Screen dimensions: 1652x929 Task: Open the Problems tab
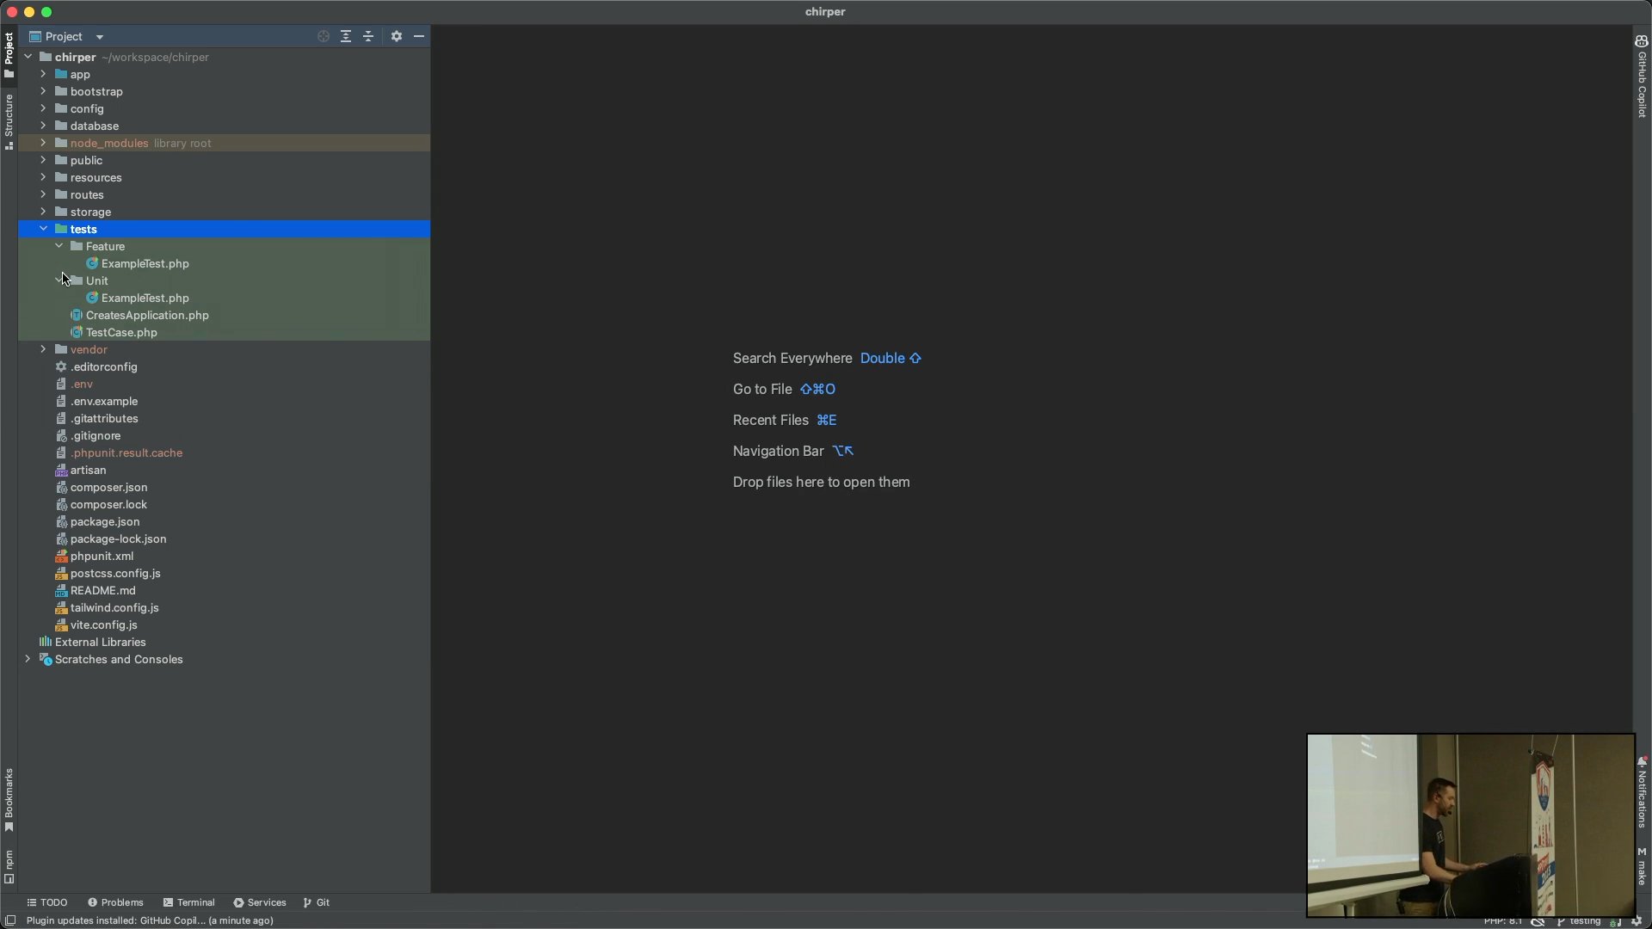click(115, 902)
